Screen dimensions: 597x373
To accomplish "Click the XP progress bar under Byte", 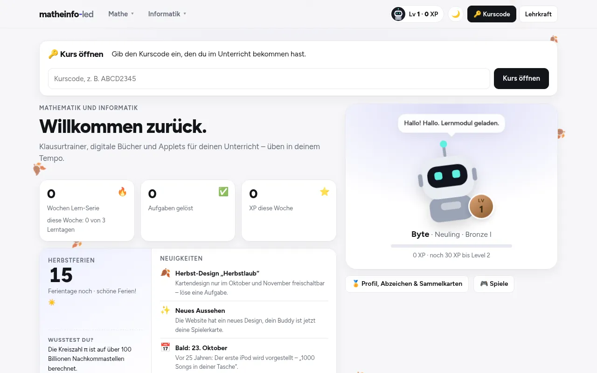I will tap(451, 246).
